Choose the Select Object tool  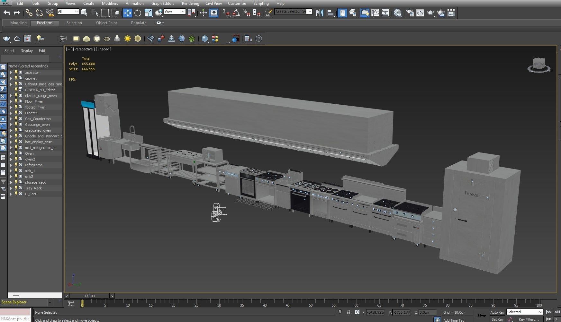[84, 13]
